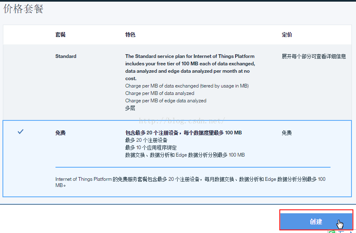The width and height of the screenshot is (356, 233).
Task: Click the 定价 column header
Action: [287, 35]
